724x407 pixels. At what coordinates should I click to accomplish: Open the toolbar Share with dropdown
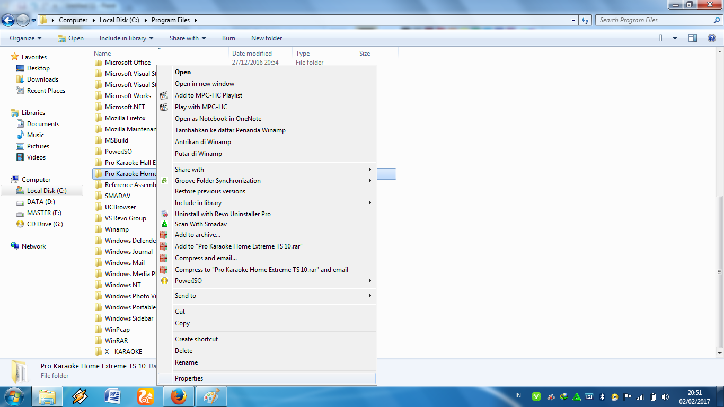coord(188,38)
